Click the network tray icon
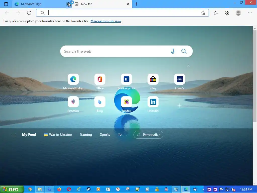 point(227,189)
